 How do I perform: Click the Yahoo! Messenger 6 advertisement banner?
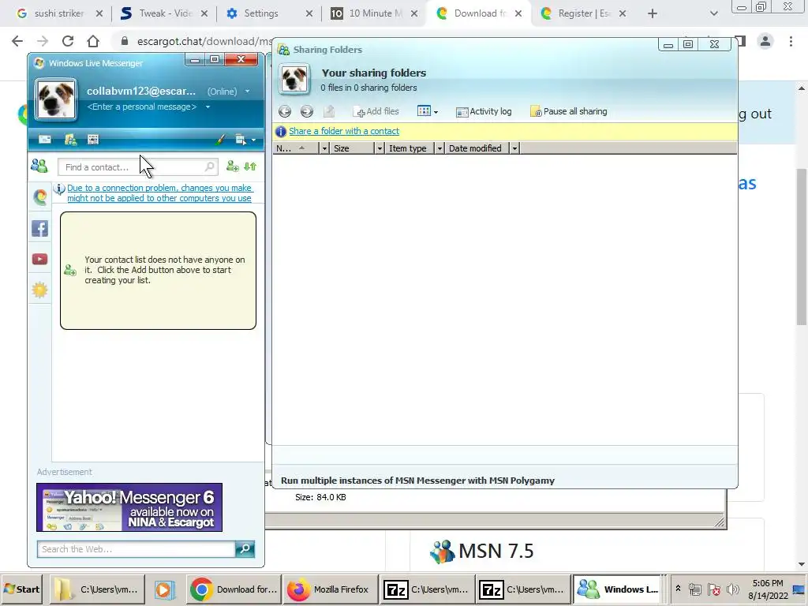129,507
